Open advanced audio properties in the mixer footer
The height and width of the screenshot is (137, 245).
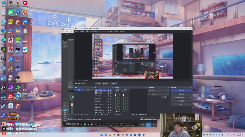click(136, 115)
